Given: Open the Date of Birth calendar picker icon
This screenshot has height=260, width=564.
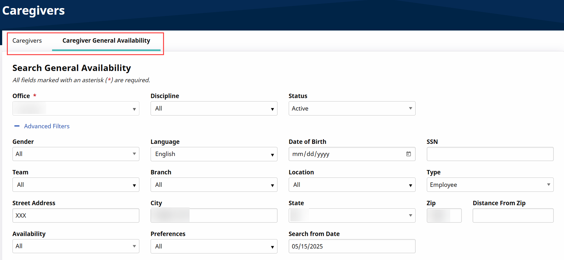Looking at the screenshot, I should point(408,154).
